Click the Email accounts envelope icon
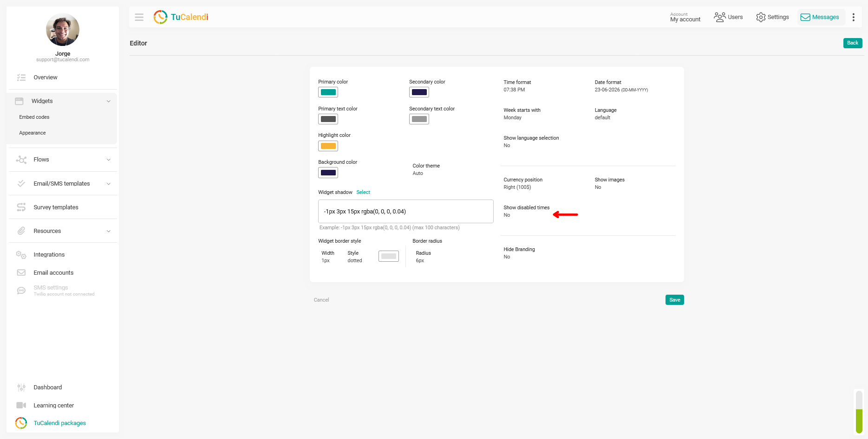The height and width of the screenshot is (439, 868). point(21,273)
